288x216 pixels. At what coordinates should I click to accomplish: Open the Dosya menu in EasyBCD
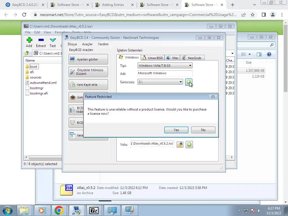pos(72,44)
